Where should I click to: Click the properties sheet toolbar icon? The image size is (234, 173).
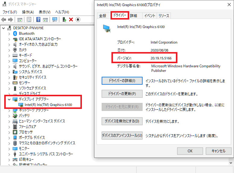click(29, 20)
